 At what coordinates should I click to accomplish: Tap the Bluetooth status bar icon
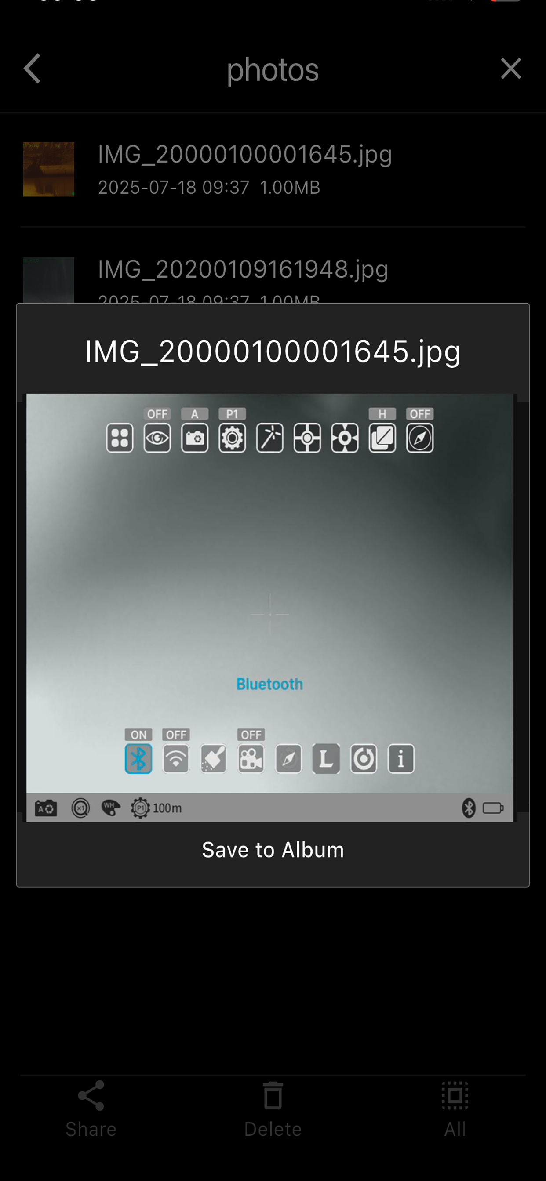pos(469,808)
